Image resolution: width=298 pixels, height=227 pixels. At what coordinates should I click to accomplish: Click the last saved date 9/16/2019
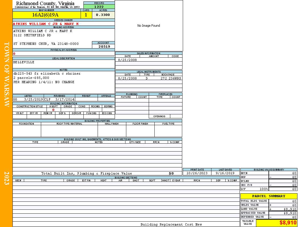coord(225,173)
